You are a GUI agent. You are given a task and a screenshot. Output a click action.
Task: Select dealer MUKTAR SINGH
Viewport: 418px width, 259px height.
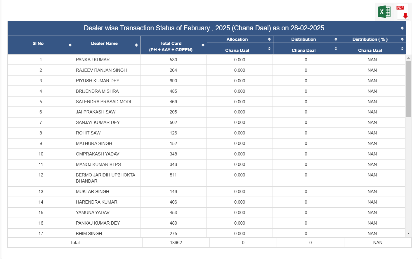tap(93, 192)
